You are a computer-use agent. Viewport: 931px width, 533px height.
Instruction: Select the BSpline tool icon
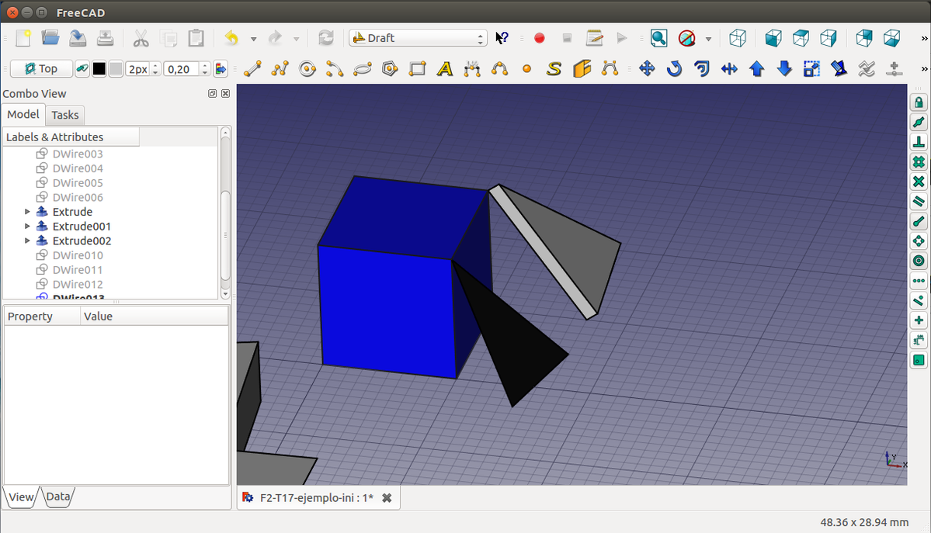tap(499, 69)
